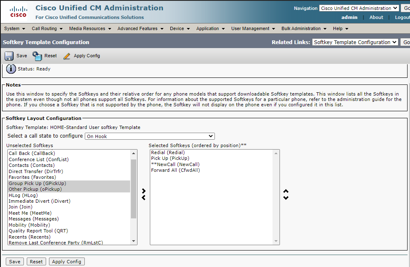The image size is (410, 267).
Task: Open the Call Routing menu
Action: click(47, 28)
